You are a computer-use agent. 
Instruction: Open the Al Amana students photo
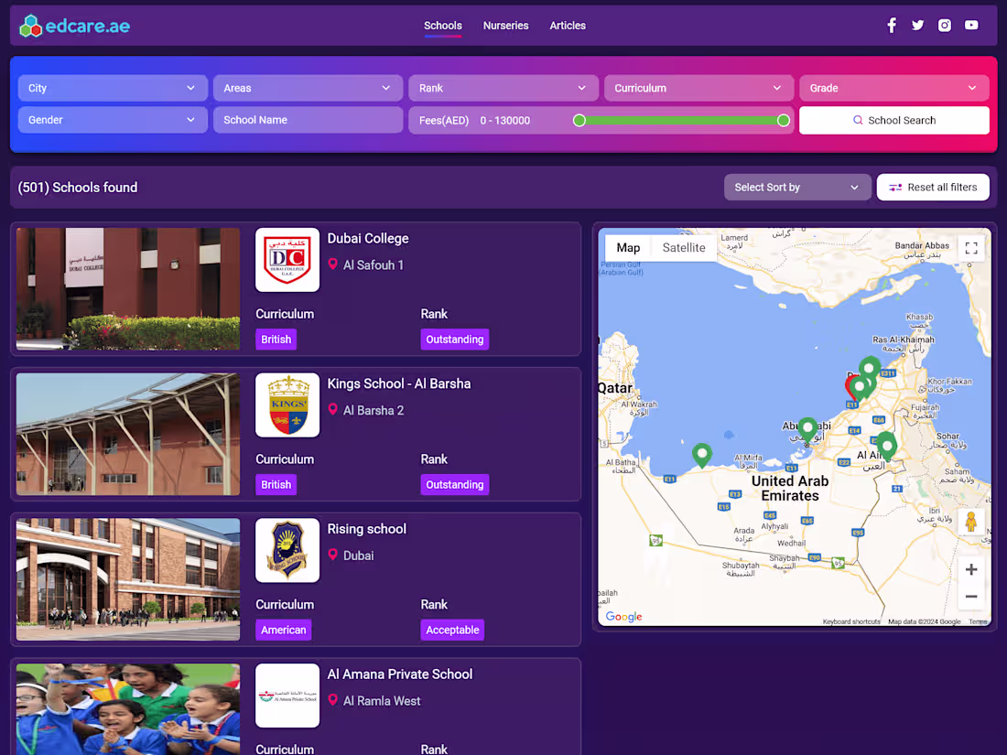[x=128, y=708]
